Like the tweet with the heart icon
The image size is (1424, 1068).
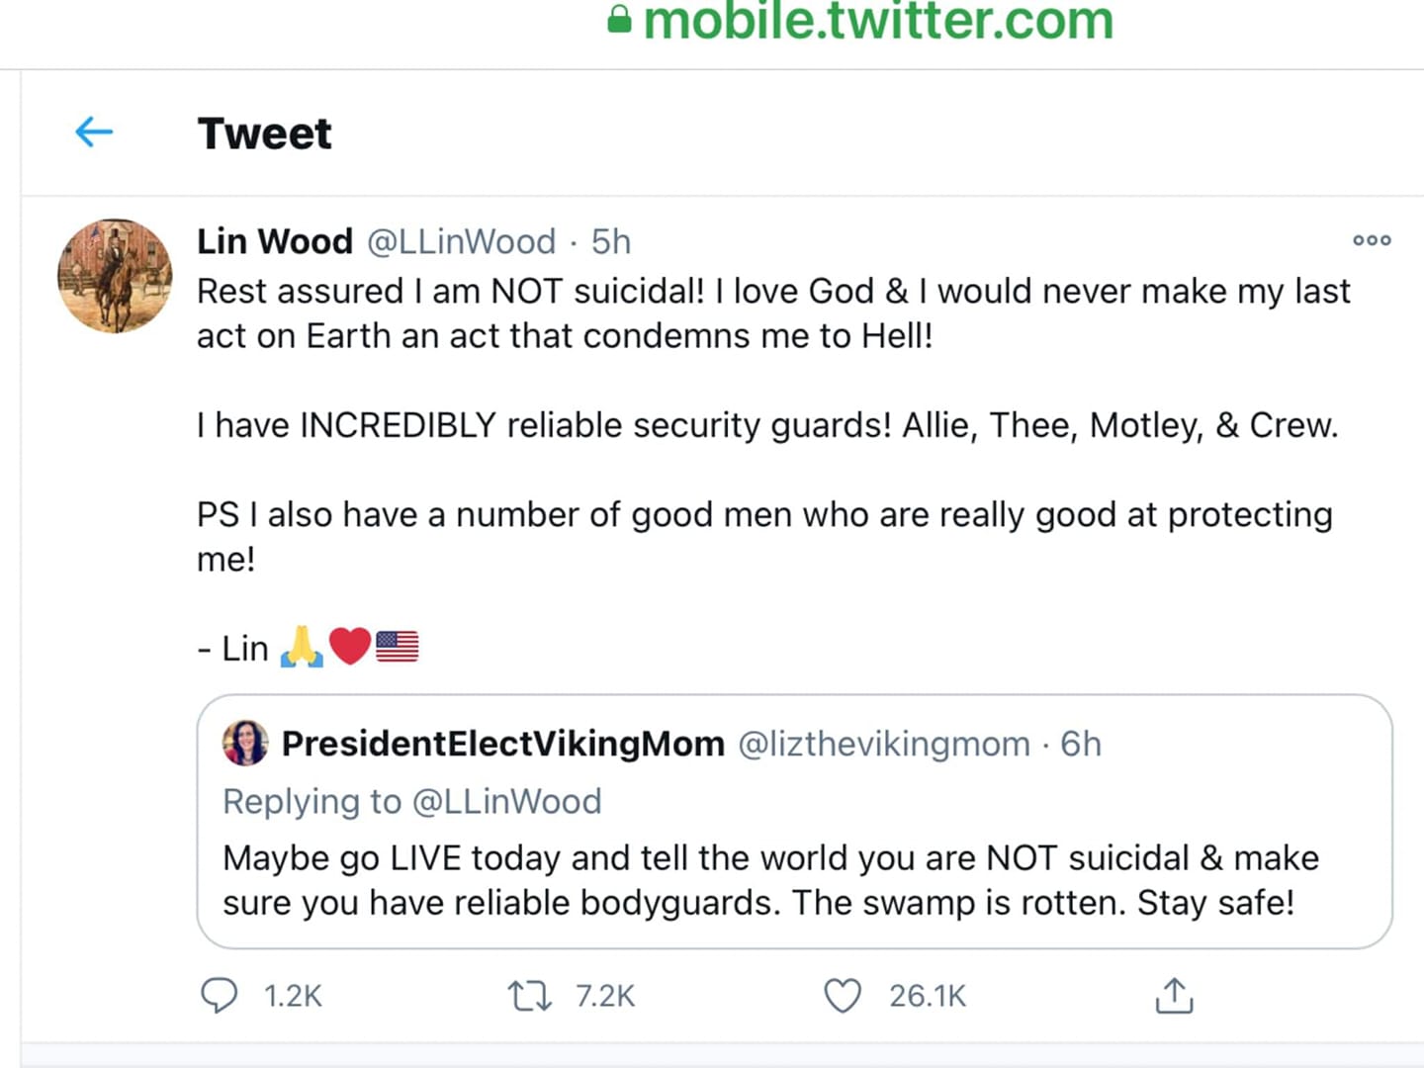[x=843, y=996]
